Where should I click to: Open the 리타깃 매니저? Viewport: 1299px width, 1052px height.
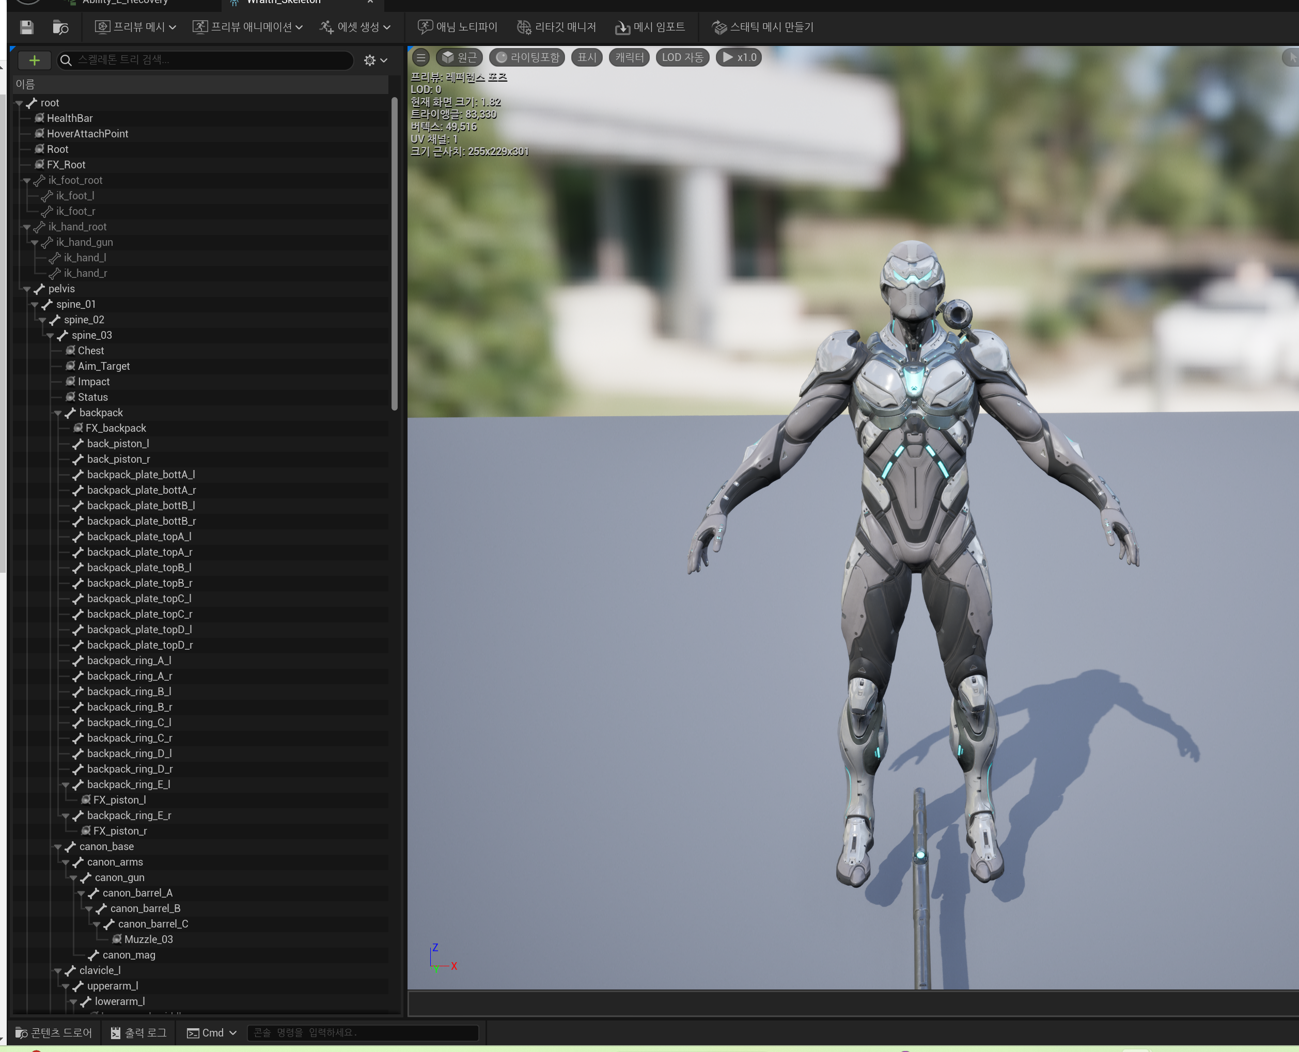[x=556, y=27]
